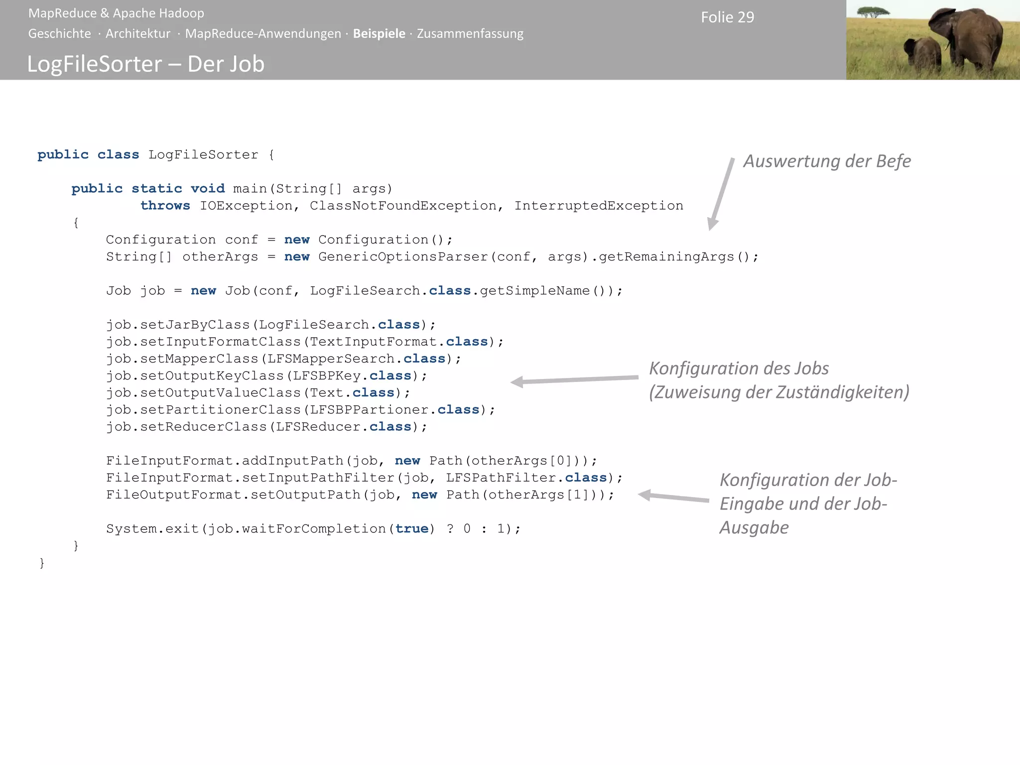Click the 'Zusammenfassung' navigation section
Image resolution: width=1020 pixels, height=765 pixels.
point(470,34)
